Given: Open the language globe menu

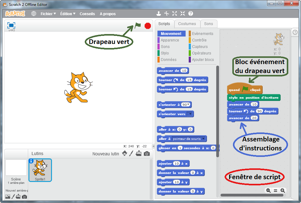Looking at the screenshot, I should coord(34,14).
